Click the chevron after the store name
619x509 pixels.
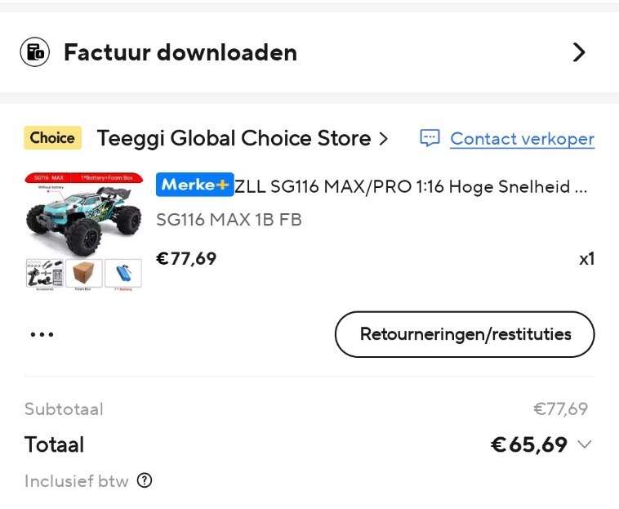383,139
